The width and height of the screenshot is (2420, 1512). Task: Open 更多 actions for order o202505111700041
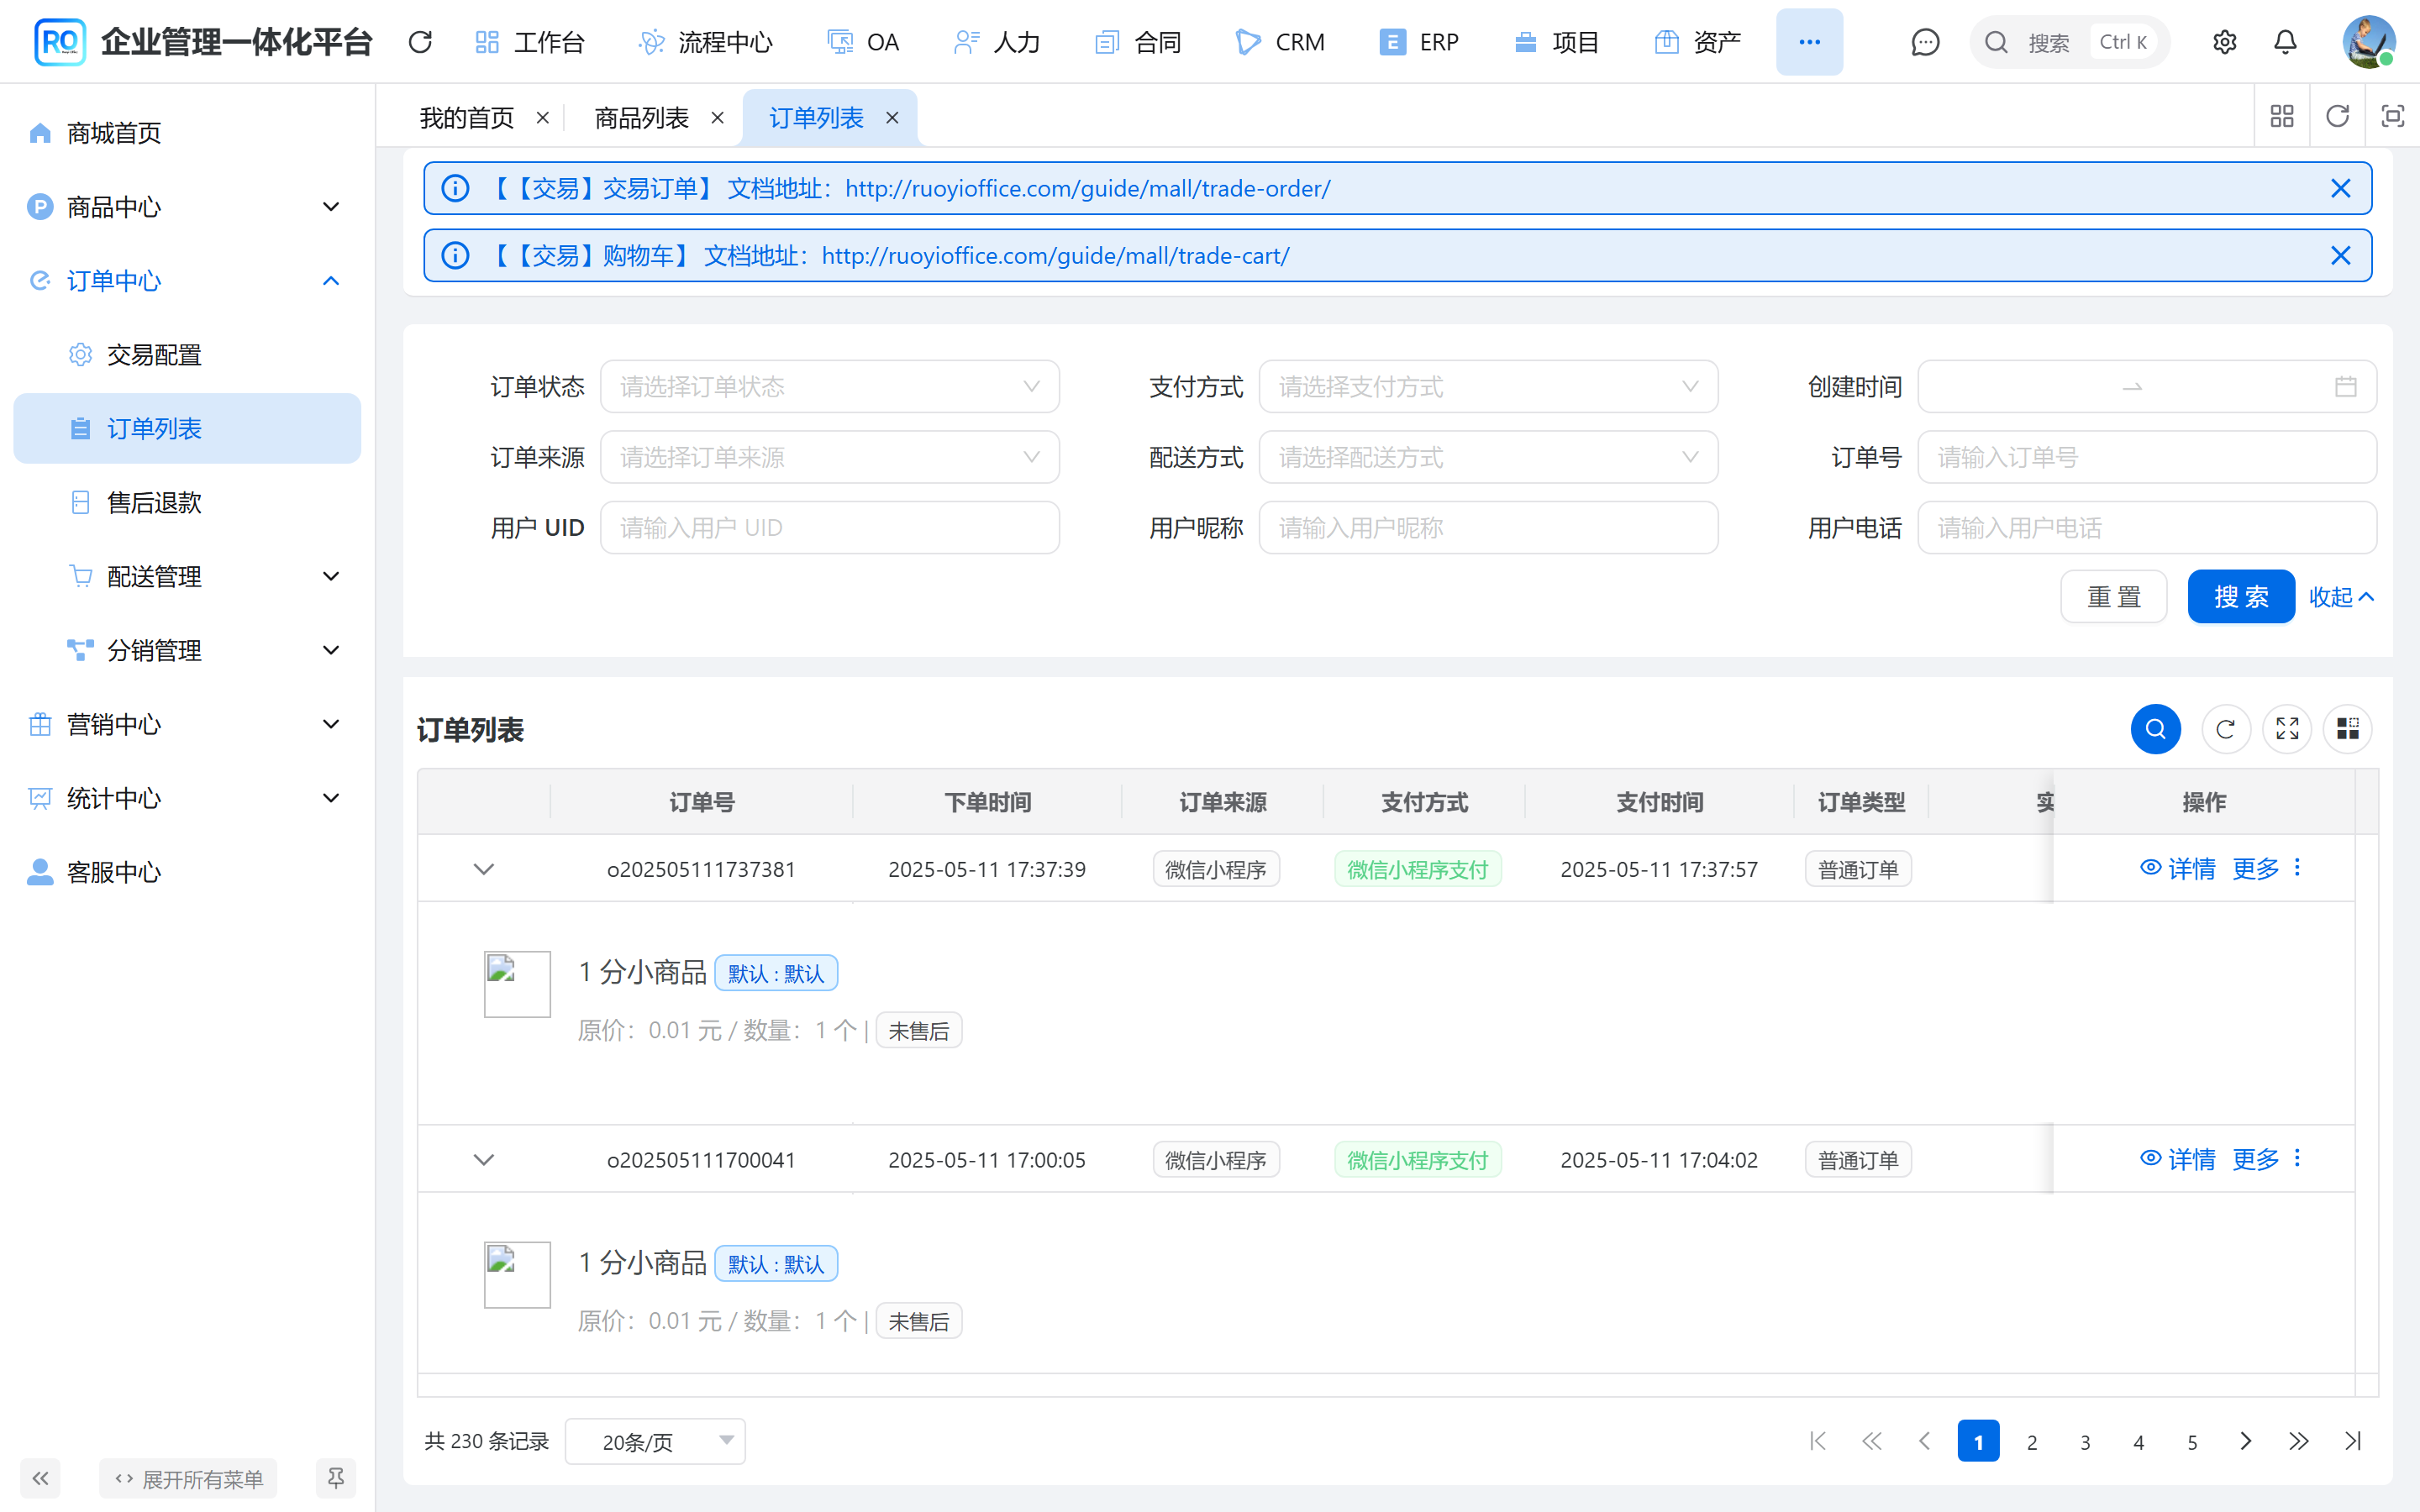[2268, 1159]
